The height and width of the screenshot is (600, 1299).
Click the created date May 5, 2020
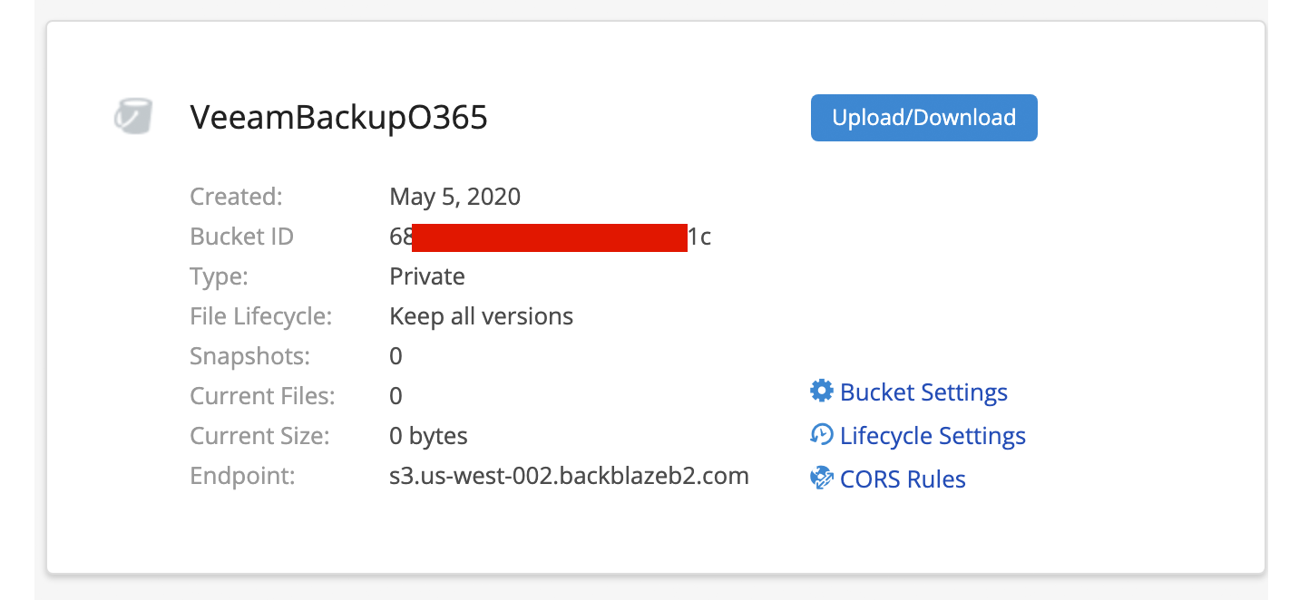455,197
